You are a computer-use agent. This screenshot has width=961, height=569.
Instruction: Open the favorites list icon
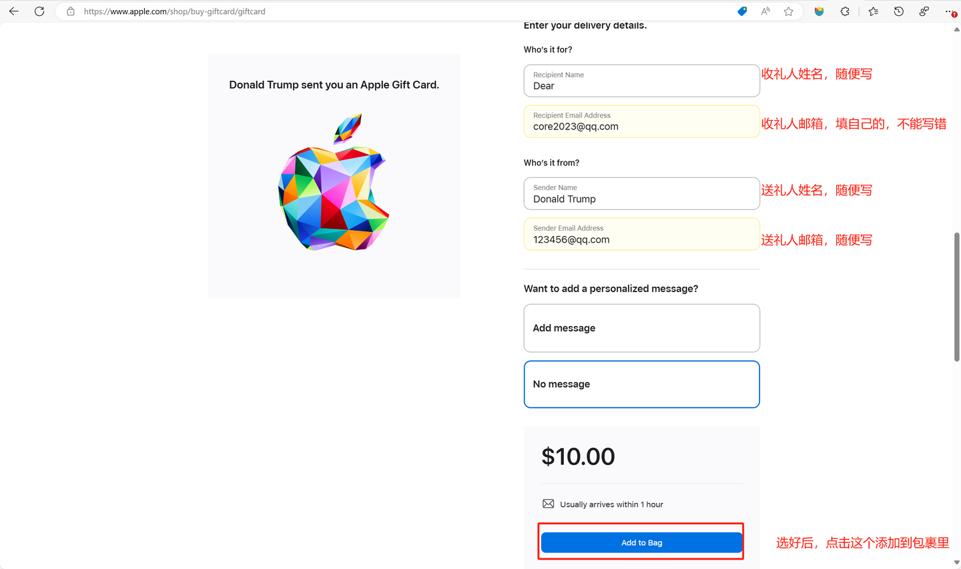click(874, 11)
